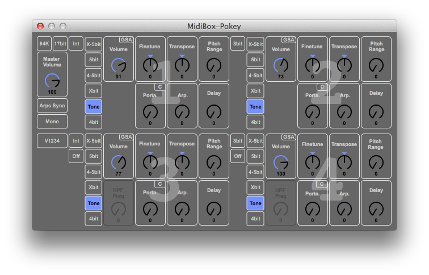Select the V1234 button
The height and width of the screenshot is (275, 429).
pyautogui.click(x=52, y=141)
